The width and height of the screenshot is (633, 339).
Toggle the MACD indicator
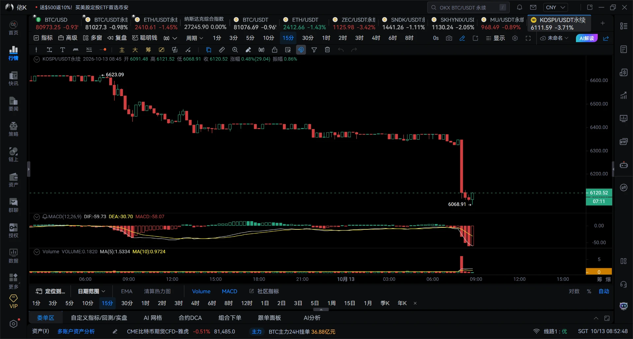click(x=229, y=291)
